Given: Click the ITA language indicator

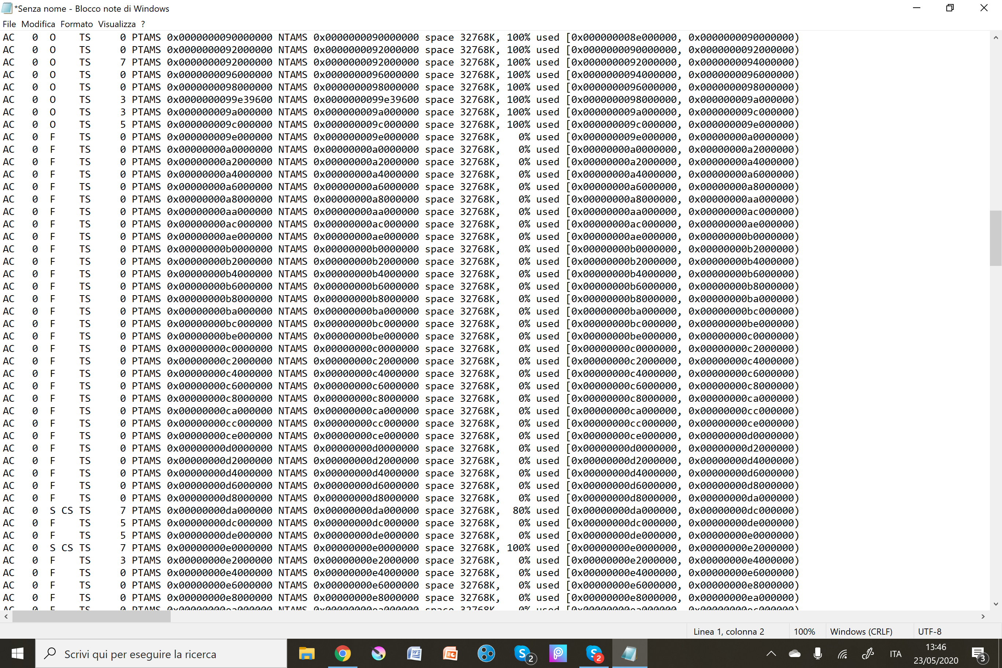Looking at the screenshot, I should [895, 654].
